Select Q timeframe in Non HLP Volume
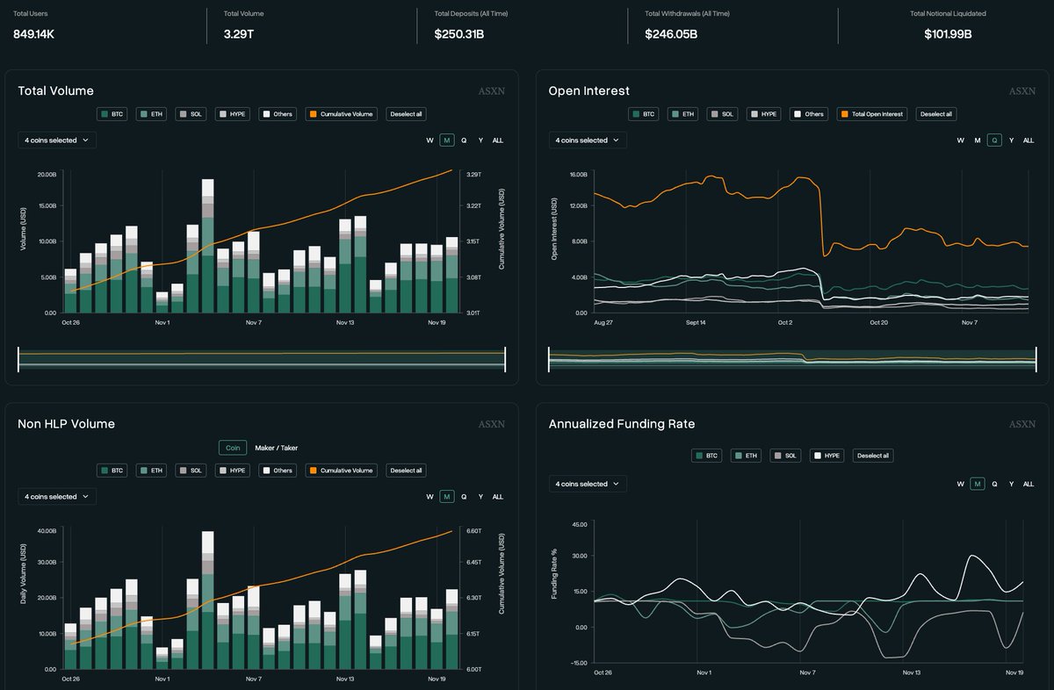This screenshot has height=690, width=1054. coord(464,497)
